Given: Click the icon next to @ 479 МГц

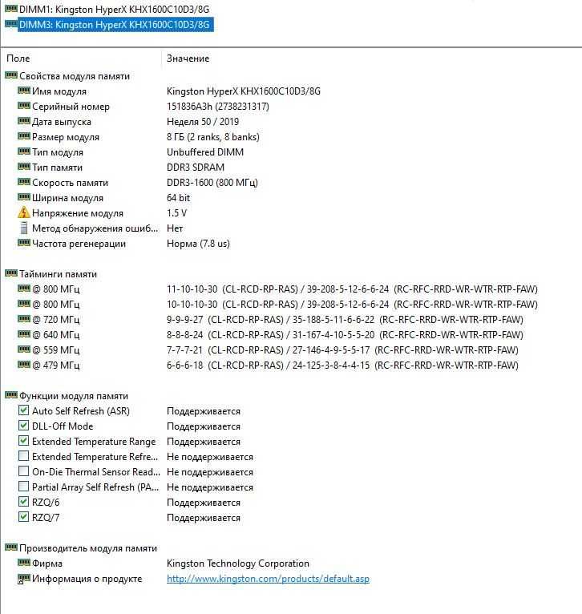Looking at the screenshot, I should (24, 365).
